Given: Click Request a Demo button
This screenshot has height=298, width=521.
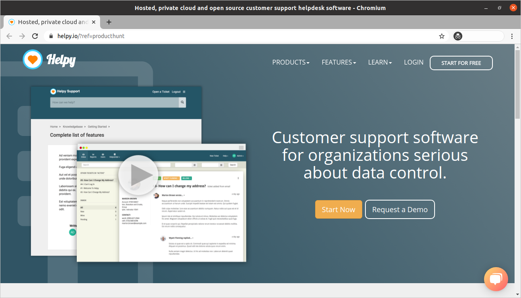Looking at the screenshot, I should [400, 209].
